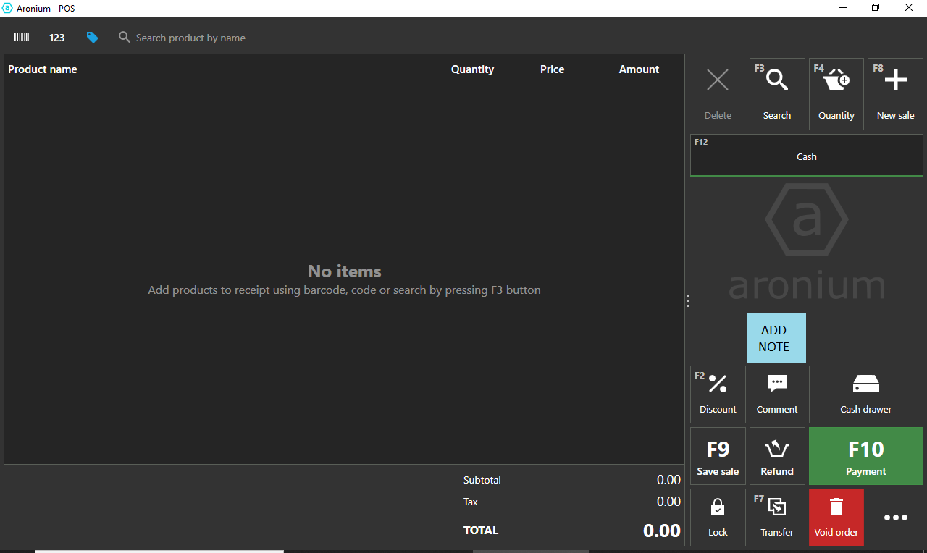The image size is (927, 553).
Task: Toggle the blue tag search mode
Action: [x=92, y=38]
